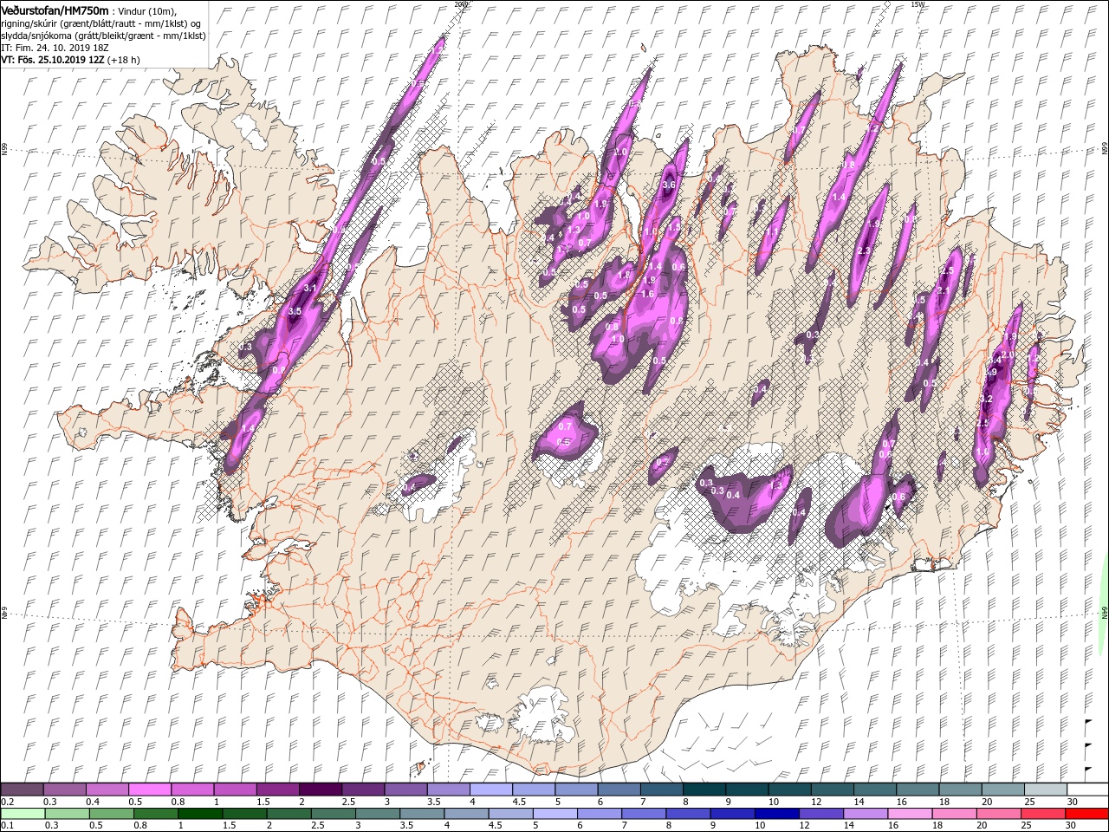Pick the rain legend swatch for 0.5–0.8
Viewport: 1109px width, 832px height.
point(111,814)
